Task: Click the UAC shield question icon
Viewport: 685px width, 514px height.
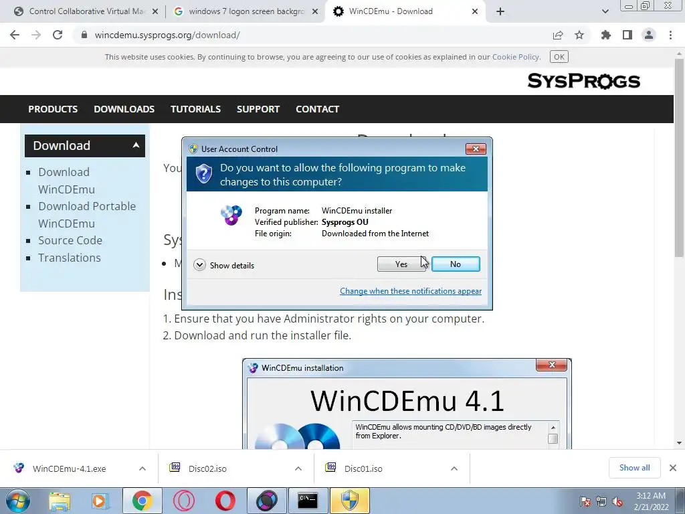Action: [x=203, y=174]
